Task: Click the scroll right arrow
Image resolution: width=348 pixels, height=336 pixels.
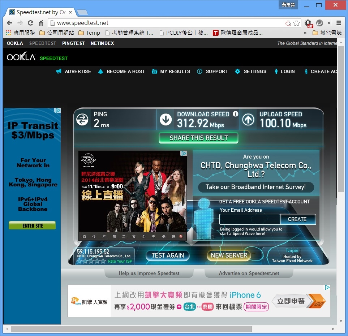Action: [333, 329]
